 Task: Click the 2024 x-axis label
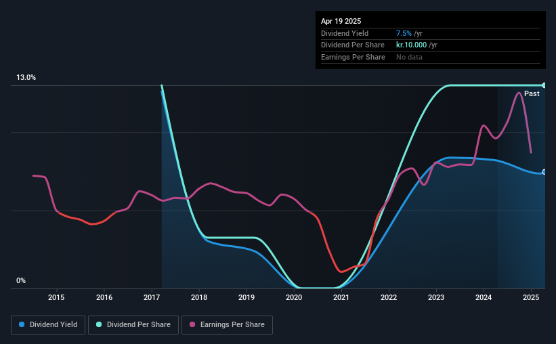[484, 297]
